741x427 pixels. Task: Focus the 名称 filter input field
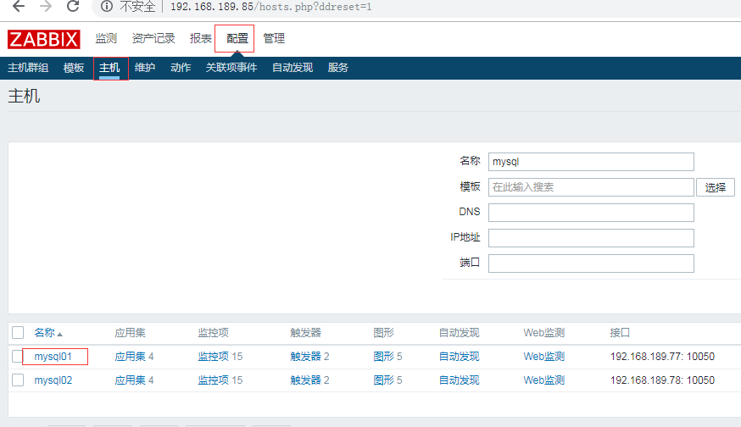(591, 162)
